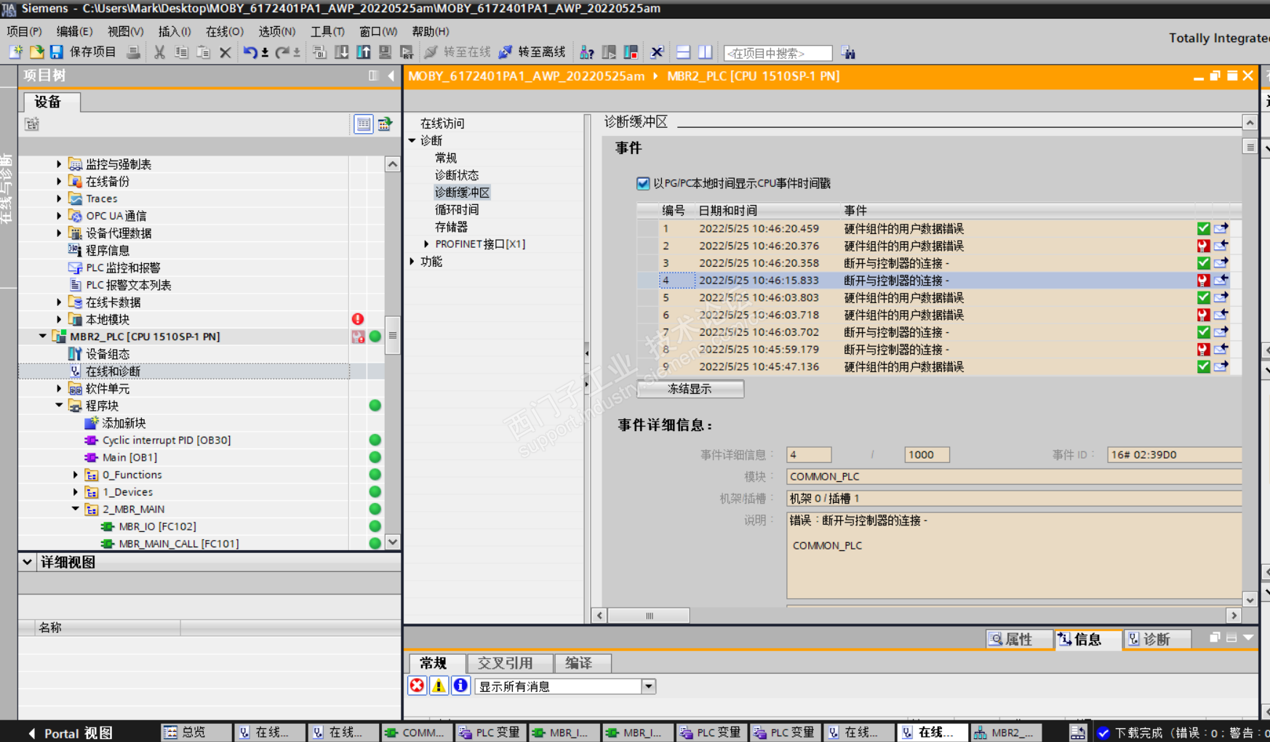Expand the 监控与强制表 folder
The width and height of the screenshot is (1270, 742).
59,164
